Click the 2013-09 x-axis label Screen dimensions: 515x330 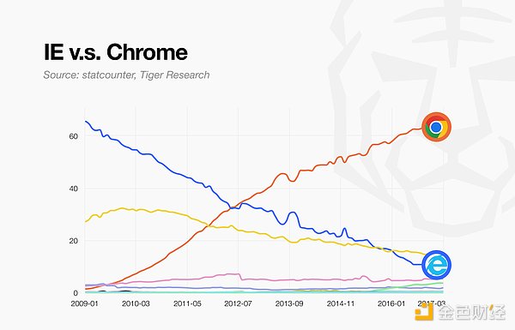click(289, 303)
